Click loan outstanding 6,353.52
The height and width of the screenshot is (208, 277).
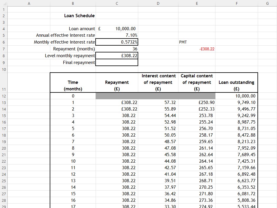(x=247, y=187)
